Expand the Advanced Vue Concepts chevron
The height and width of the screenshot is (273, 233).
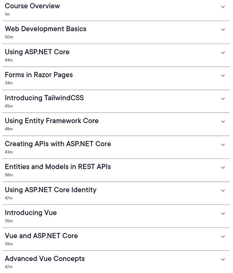click(x=223, y=259)
